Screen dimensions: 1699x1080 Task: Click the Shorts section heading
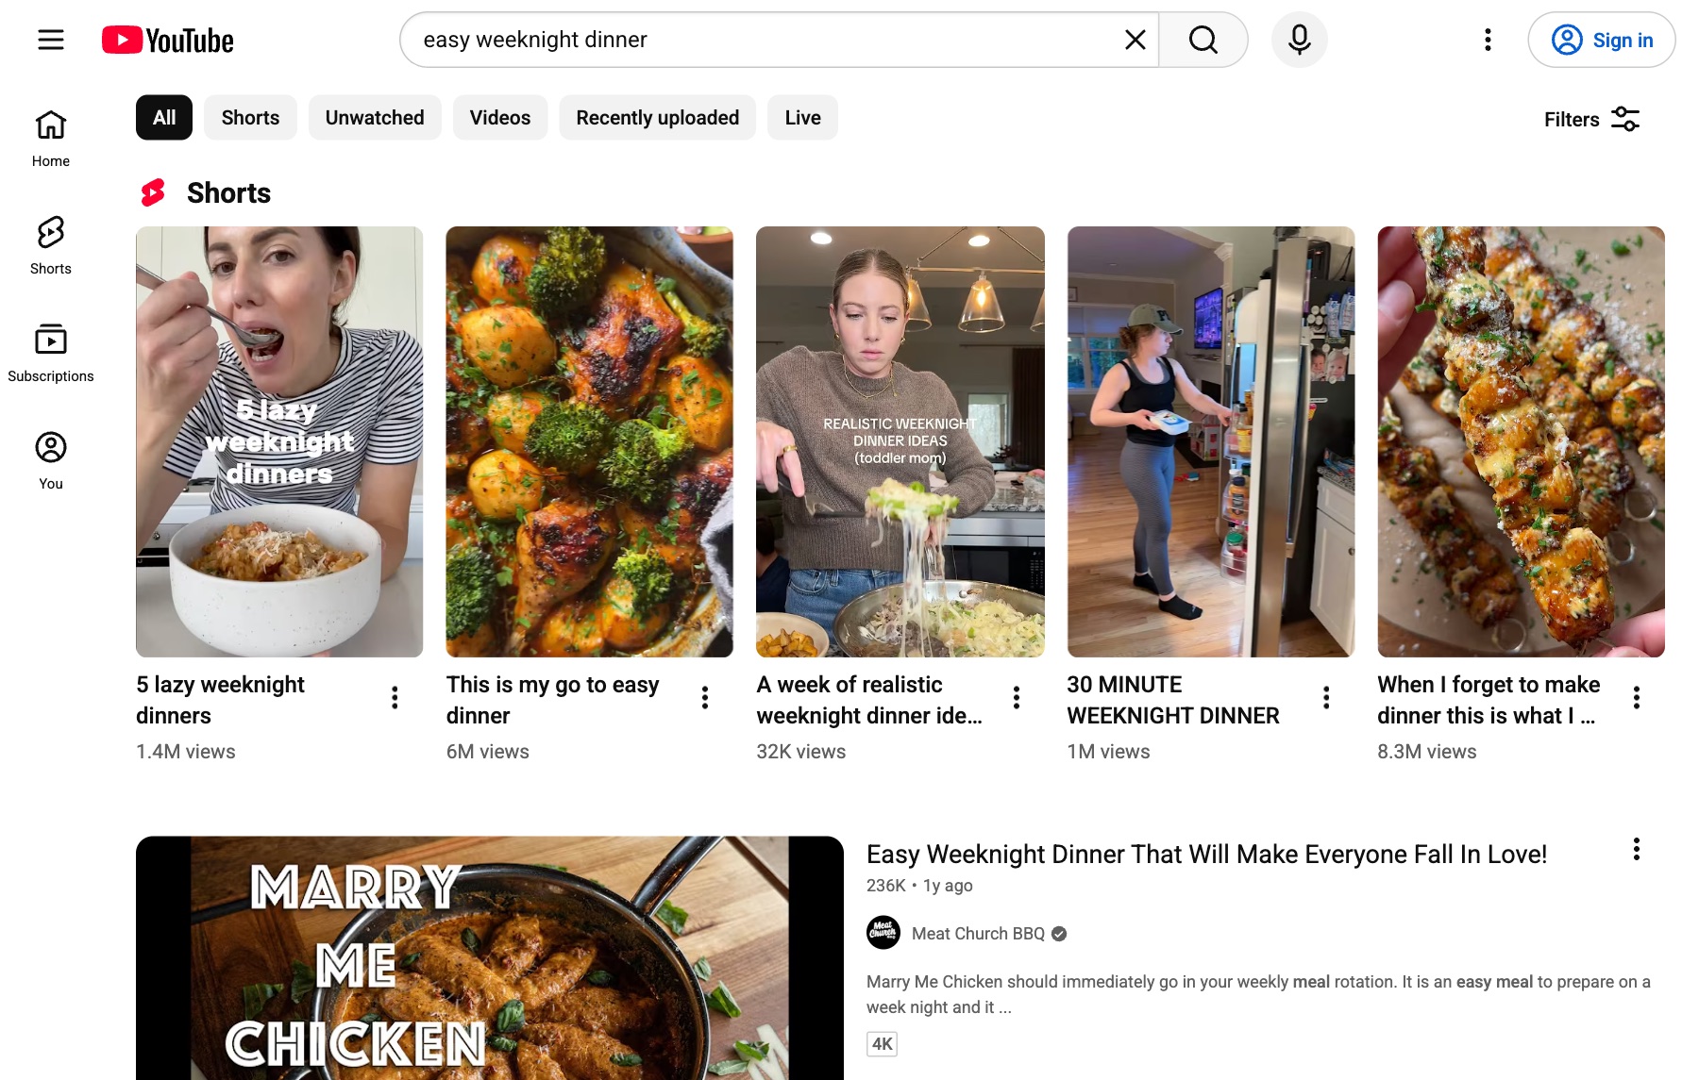[x=228, y=192]
